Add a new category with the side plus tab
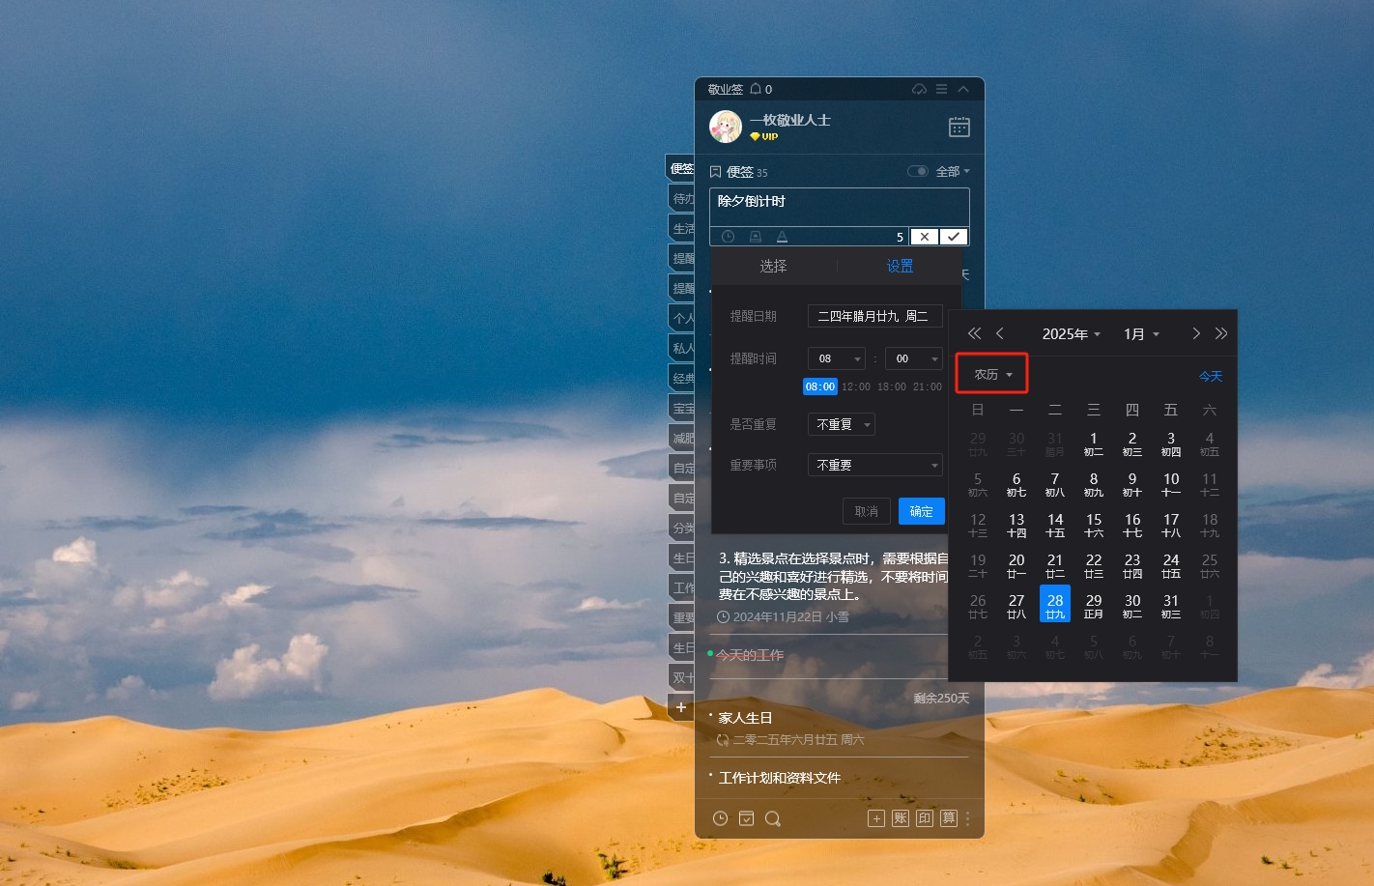Image resolution: width=1374 pixels, height=886 pixels. pyautogui.click(x=681, y=707)
